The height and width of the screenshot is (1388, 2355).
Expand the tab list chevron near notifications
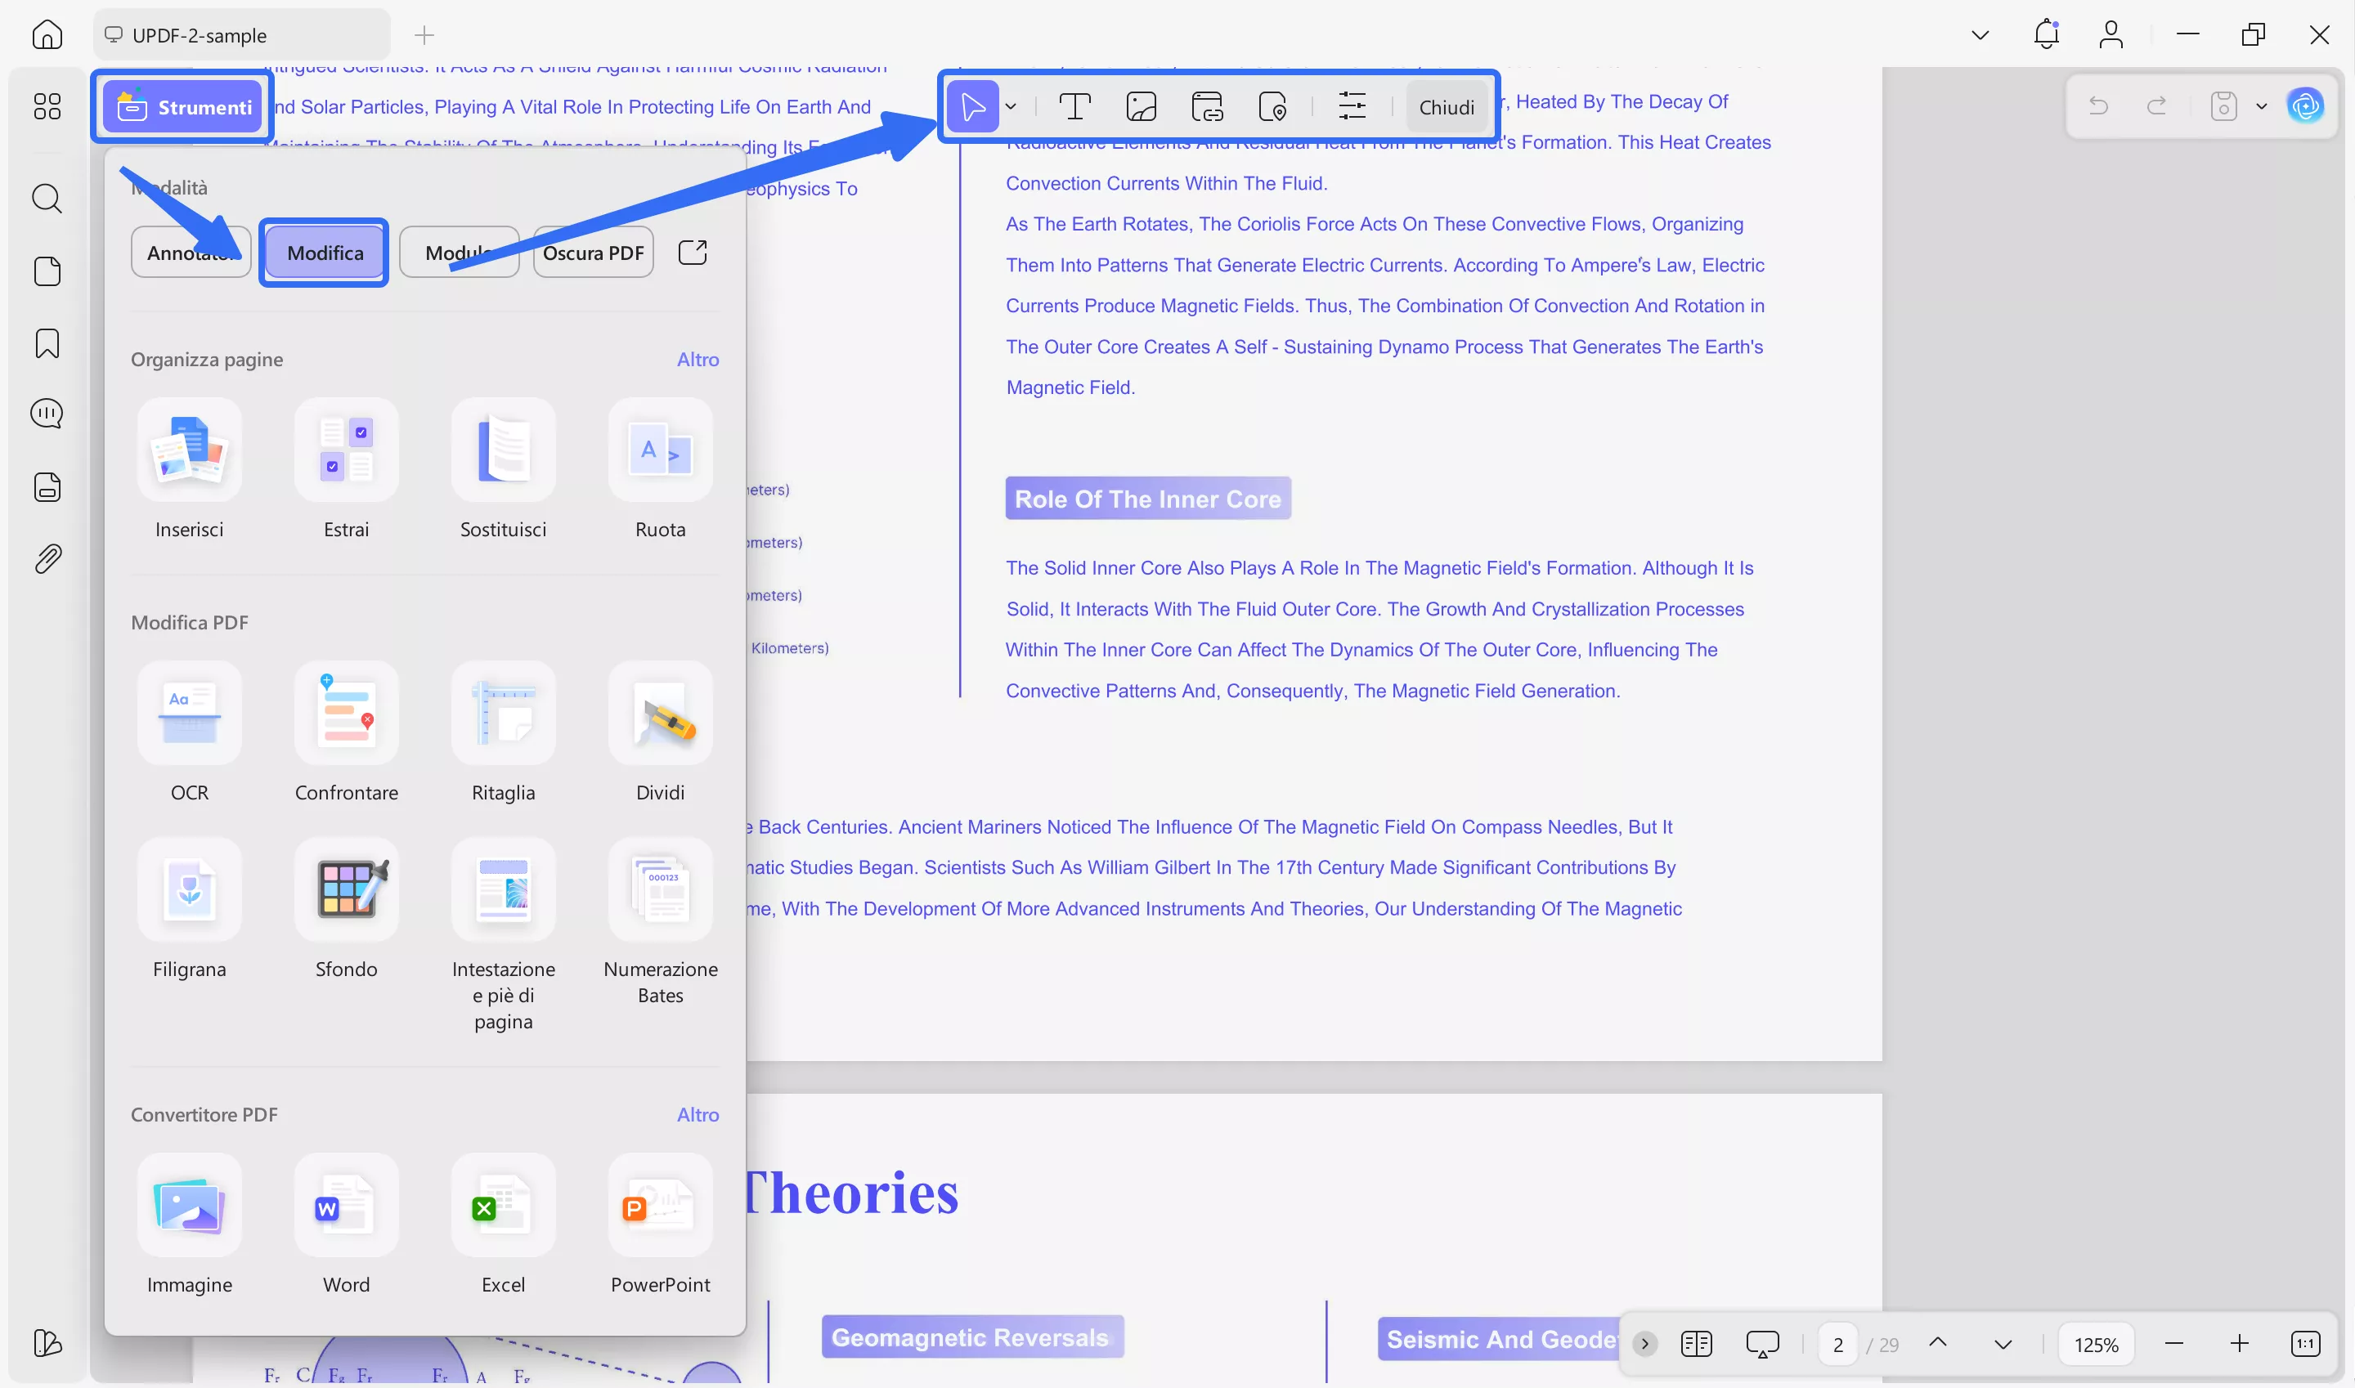click(1979, 34)
